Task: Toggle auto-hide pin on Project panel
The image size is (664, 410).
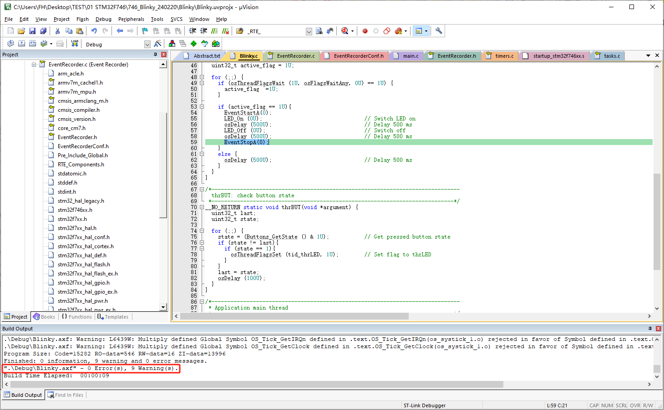Action: coord(155,55)
